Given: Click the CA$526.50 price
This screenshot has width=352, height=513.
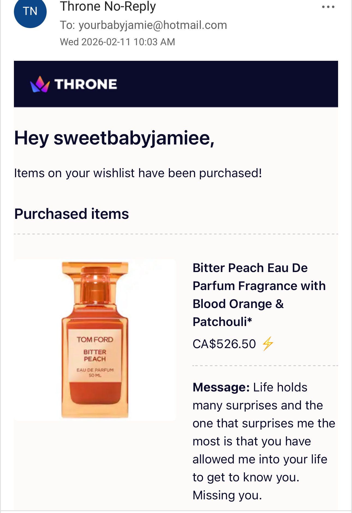Looking at the screenshot, I should (x=224, y=344).
